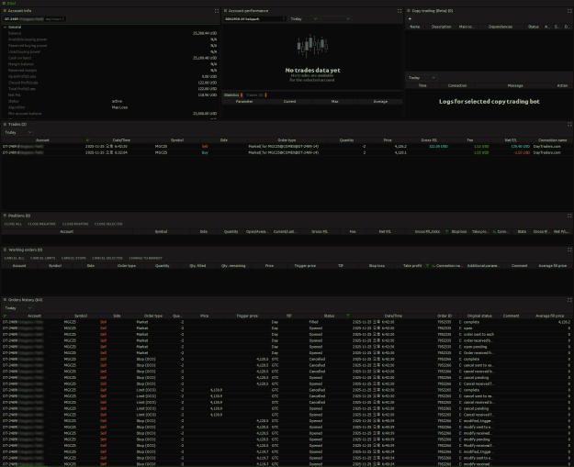Maximize the Working orders panel

569,250
